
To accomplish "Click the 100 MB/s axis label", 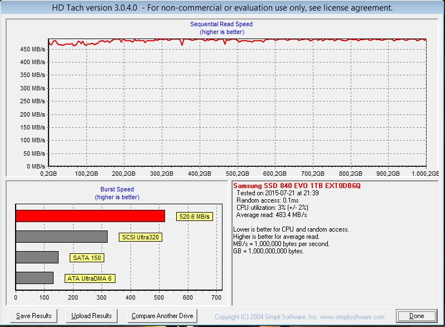I will tap(32, 141).
